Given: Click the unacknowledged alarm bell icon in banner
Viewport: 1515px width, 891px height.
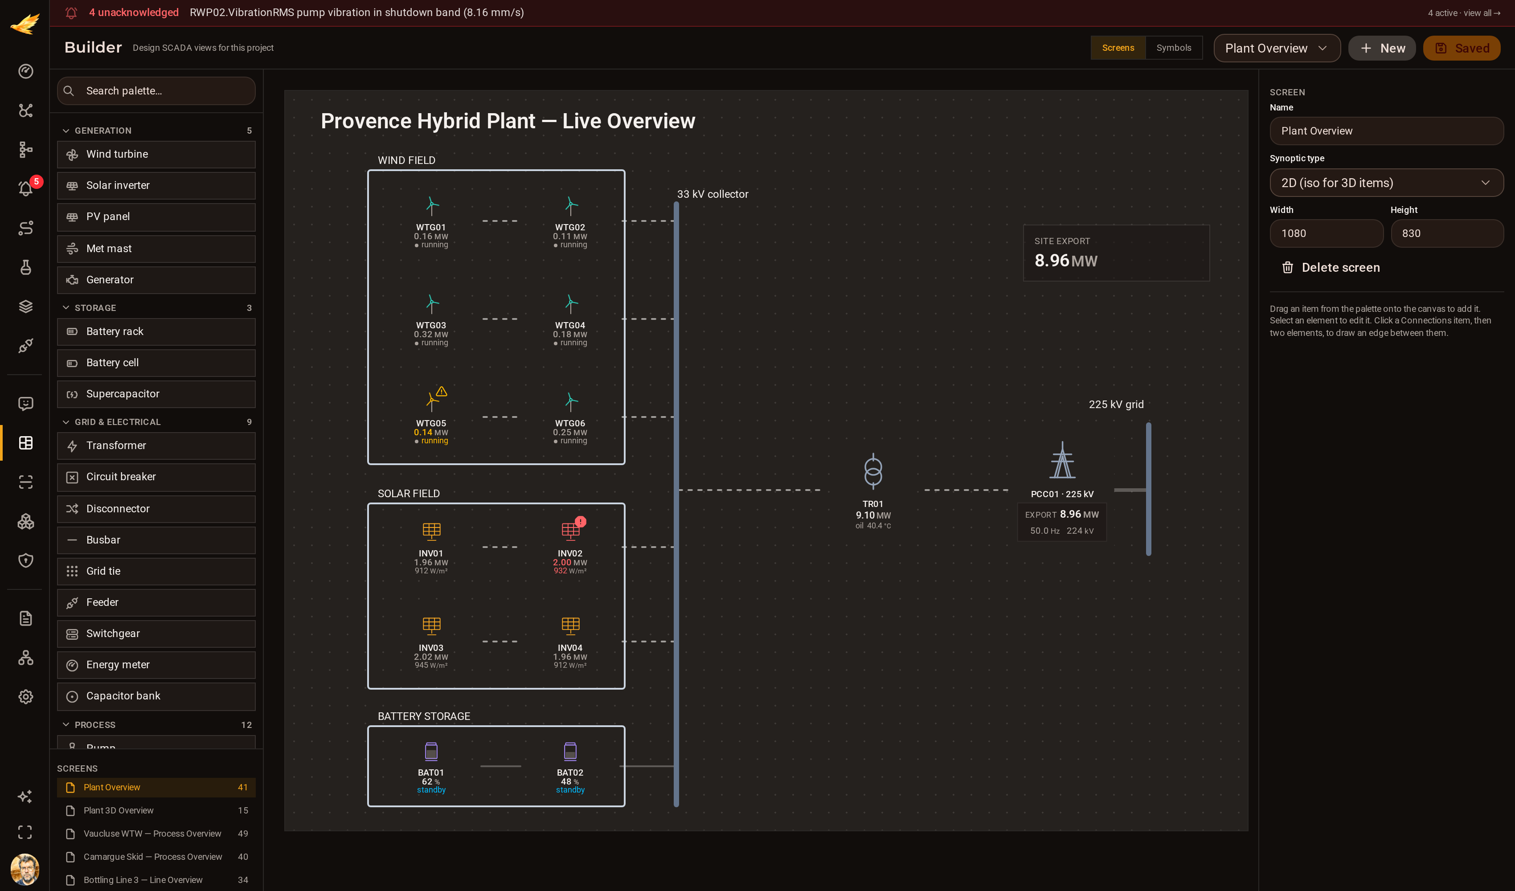Looking at the screenshot, I should (72, 12).
